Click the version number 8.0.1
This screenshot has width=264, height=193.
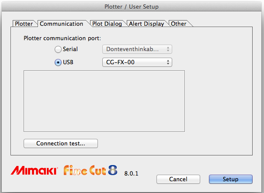click(132, 173)
